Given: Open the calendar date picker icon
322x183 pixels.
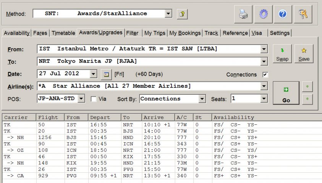Looking at the screenshot, I should (106, 74).
